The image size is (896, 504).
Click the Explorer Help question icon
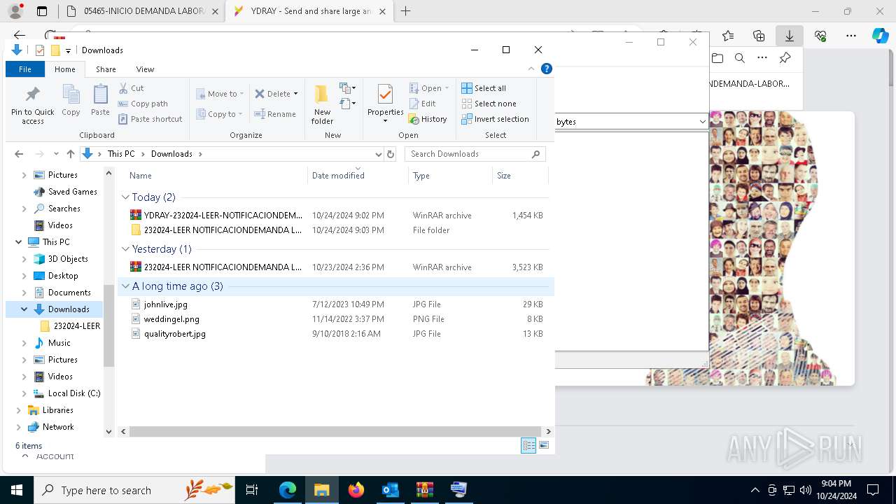point(547,69)
